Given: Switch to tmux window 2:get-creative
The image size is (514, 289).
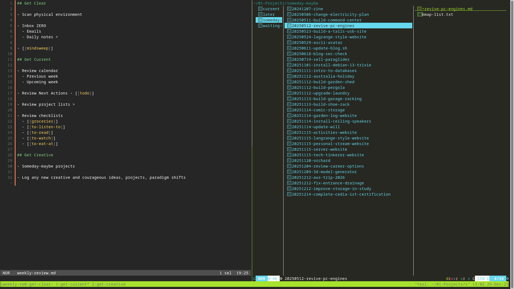Looking at the screenshot, I should pyautogui.click(x=108, y=284).
